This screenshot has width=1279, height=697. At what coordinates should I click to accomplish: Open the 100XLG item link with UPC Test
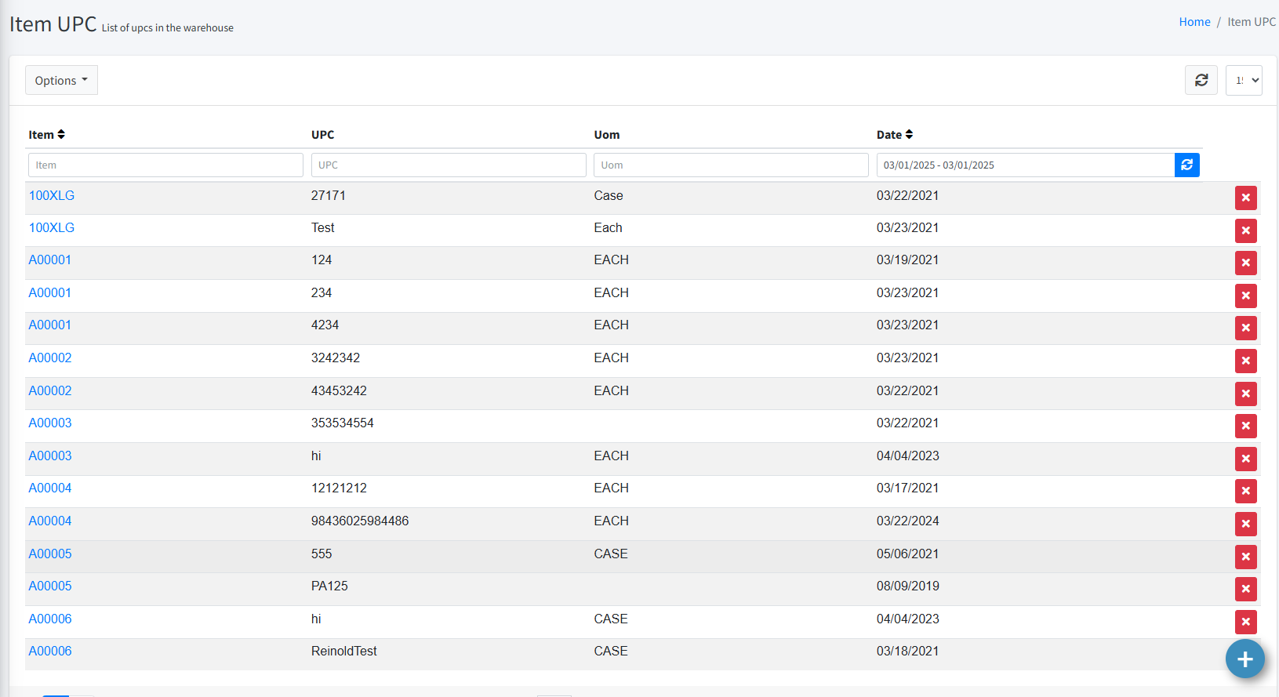[52, 228]
